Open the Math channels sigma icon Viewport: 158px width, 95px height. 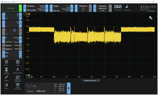coord(7,69)
